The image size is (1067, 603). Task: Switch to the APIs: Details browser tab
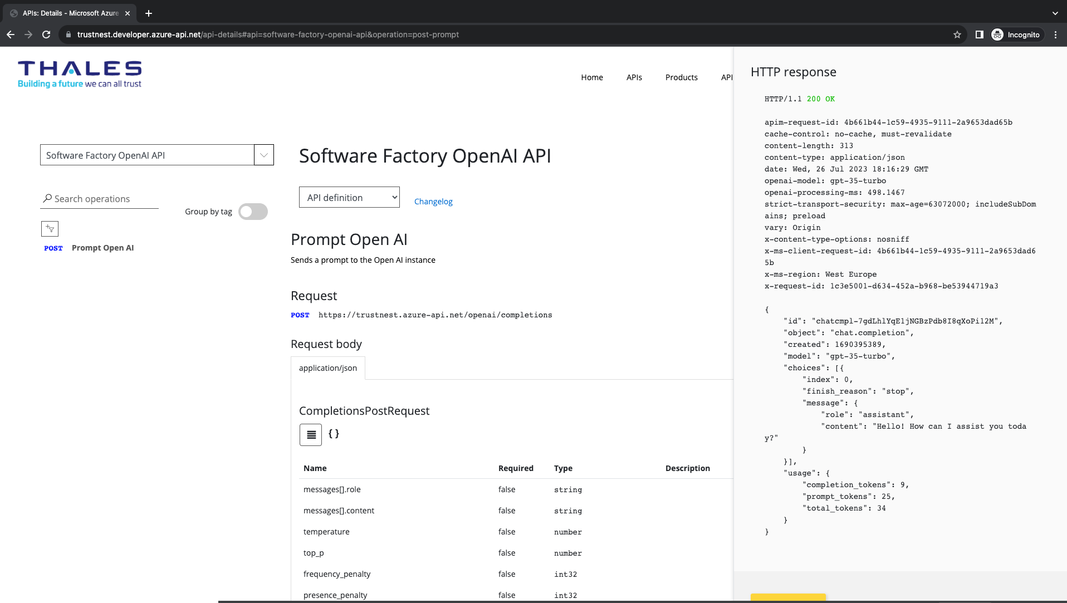tap(71, 13)
